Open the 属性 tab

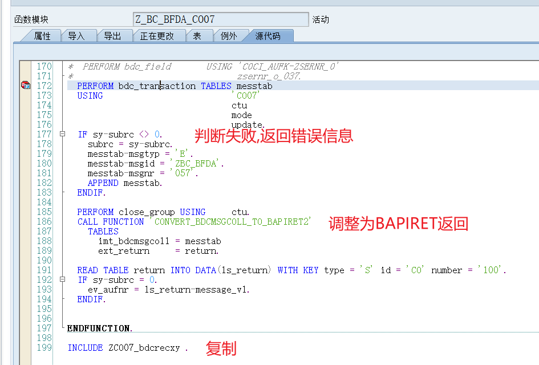pyautogui.click(x=42, y=36)
